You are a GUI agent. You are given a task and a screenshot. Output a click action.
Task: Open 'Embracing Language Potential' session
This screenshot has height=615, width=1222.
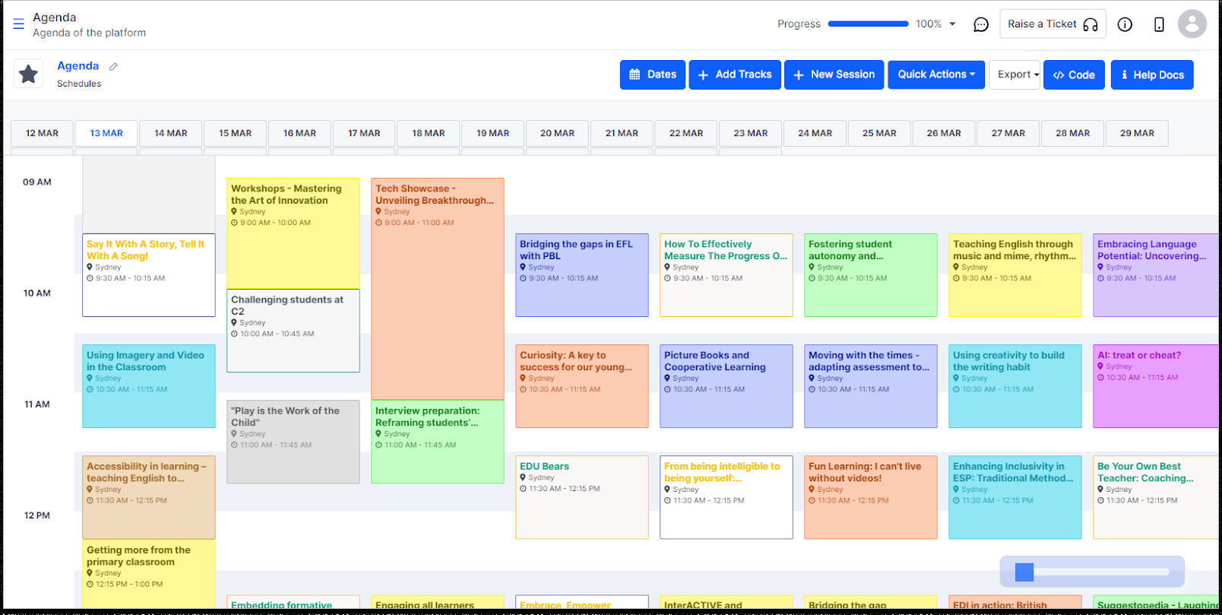click(1156, 275)
